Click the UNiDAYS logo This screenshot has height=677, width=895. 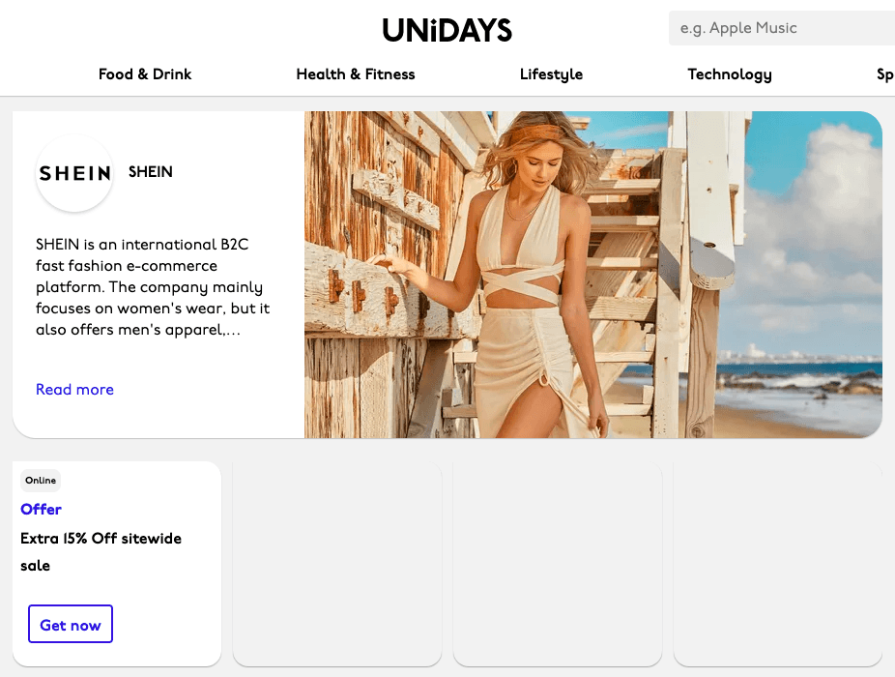pyautogui.click(x=447, y=30)
